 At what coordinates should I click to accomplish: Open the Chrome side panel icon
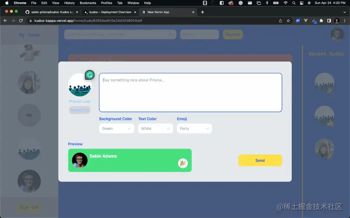pos(329,20)
